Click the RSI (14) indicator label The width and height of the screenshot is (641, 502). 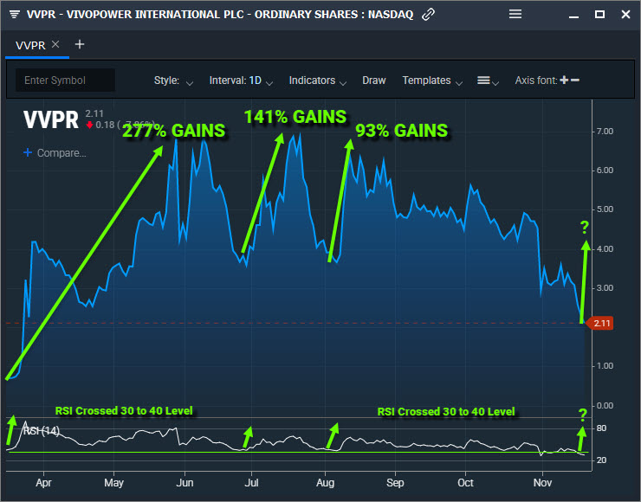coord(42,430)
